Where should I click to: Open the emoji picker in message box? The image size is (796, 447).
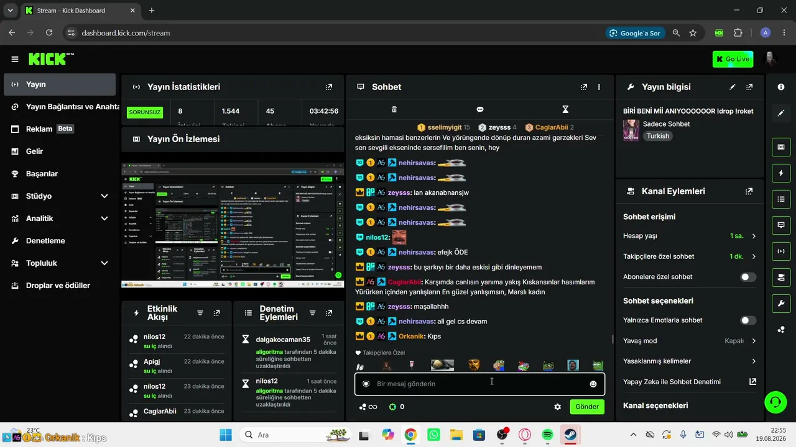click(x=593, y=384)
